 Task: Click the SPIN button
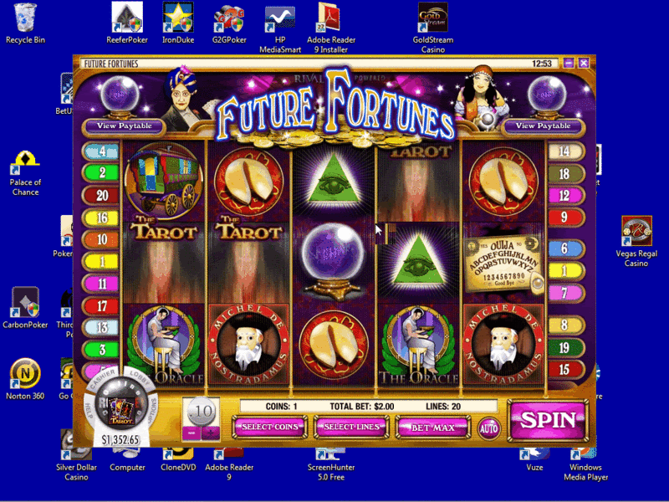point(549,421)
